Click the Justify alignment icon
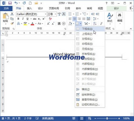Viewport: 134px width, 121px height. [84, 19]
